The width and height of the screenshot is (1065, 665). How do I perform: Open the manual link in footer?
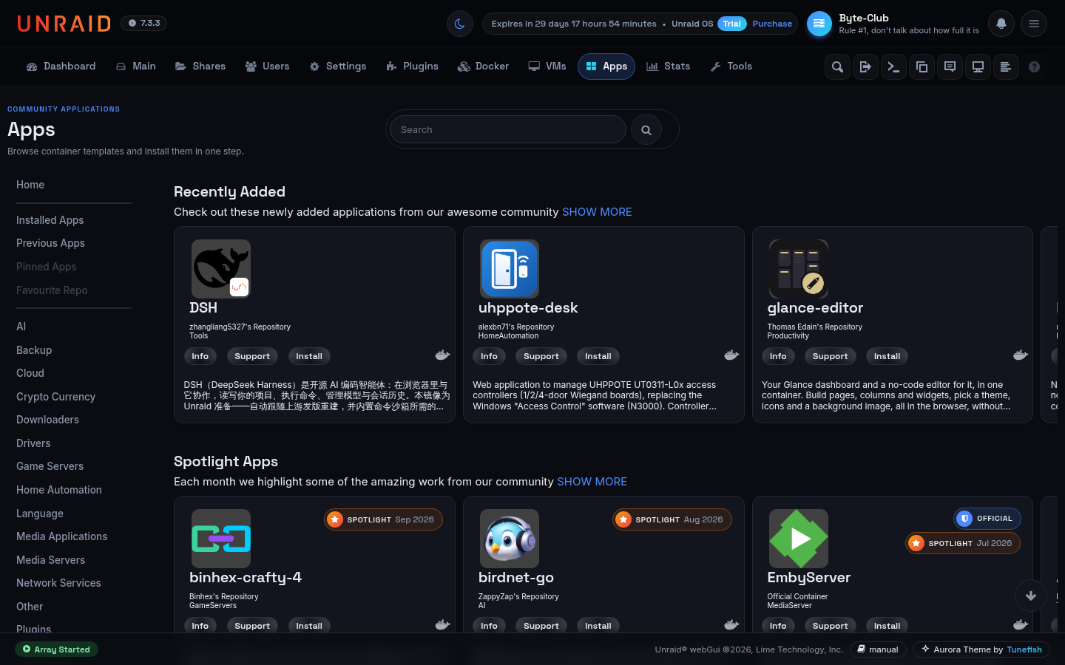(878, 649)
